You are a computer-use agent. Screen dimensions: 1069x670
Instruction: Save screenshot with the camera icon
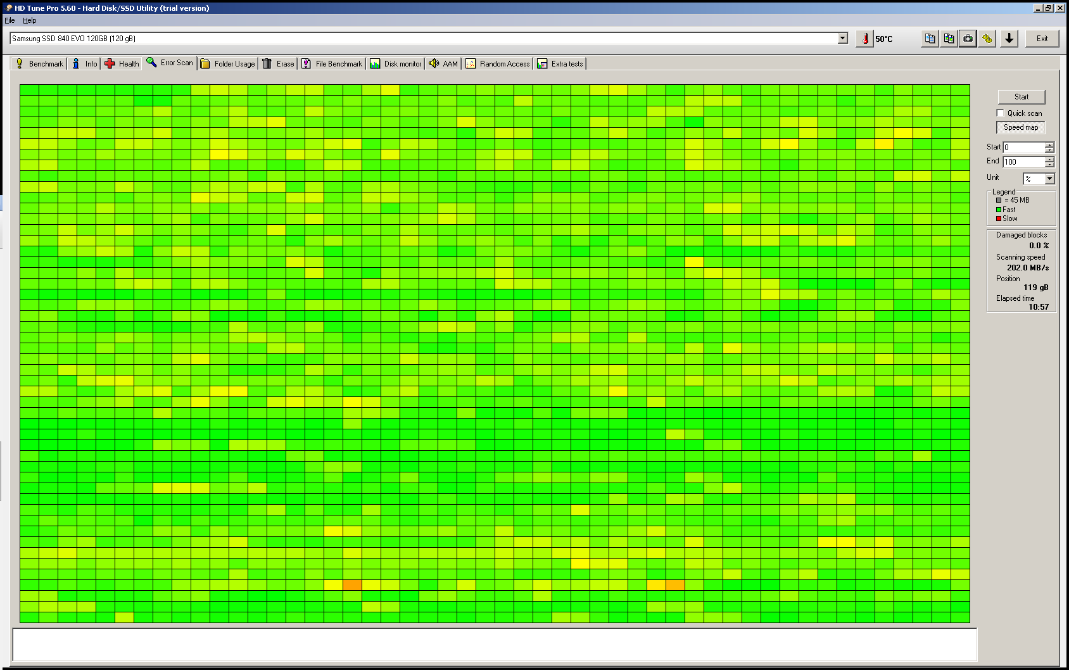tap(968, 39)
